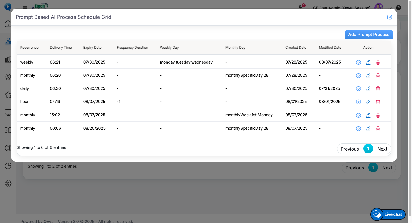This screenshot has width=412, height=223.
Task: Delete the monthly 06:20 schedule row
Action: click(x=378, y=76)
